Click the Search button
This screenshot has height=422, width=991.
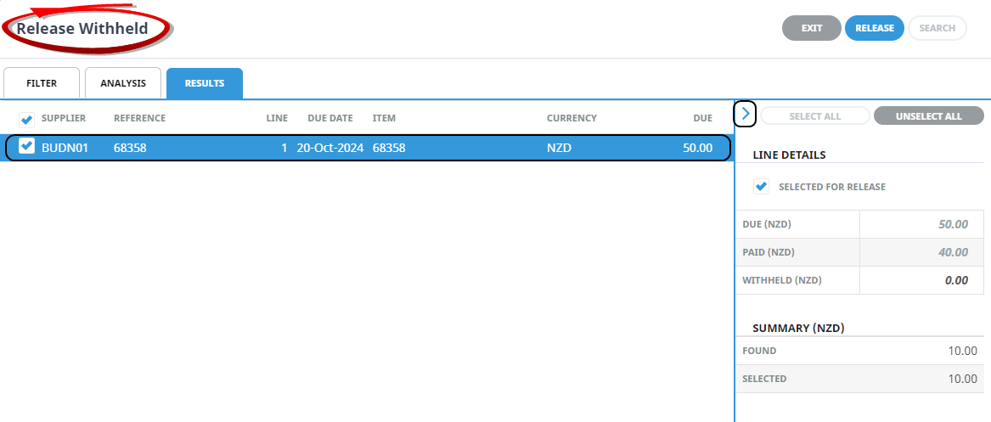click(938, 28)
